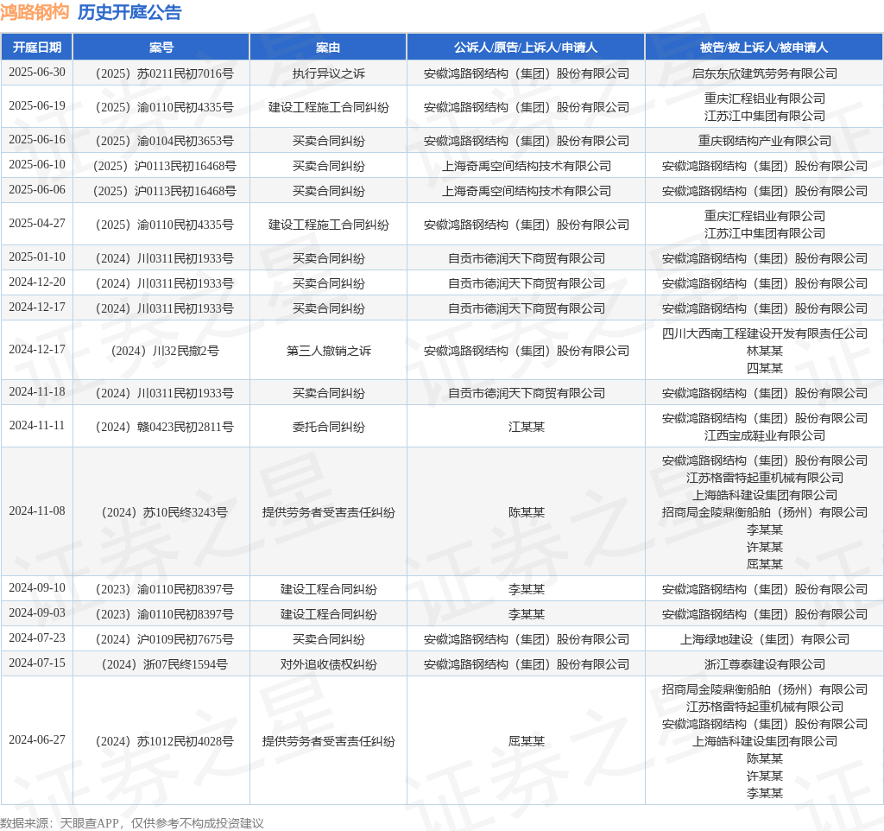Image resolution: width=884 pixels, height=831 pixels.
Task: Click 上海奇禹空间结构技术有限公司 in the 2025-06-06 row
Action: [x=526, y=191]
